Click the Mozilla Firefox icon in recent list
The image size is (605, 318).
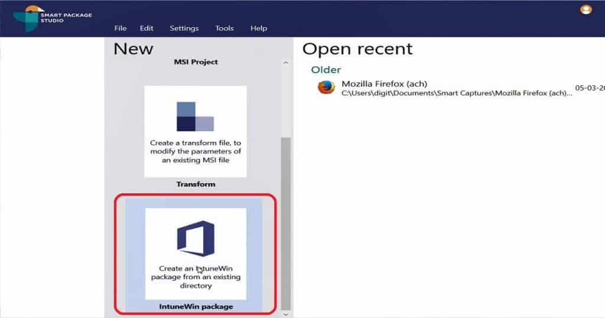coord(326,87)
